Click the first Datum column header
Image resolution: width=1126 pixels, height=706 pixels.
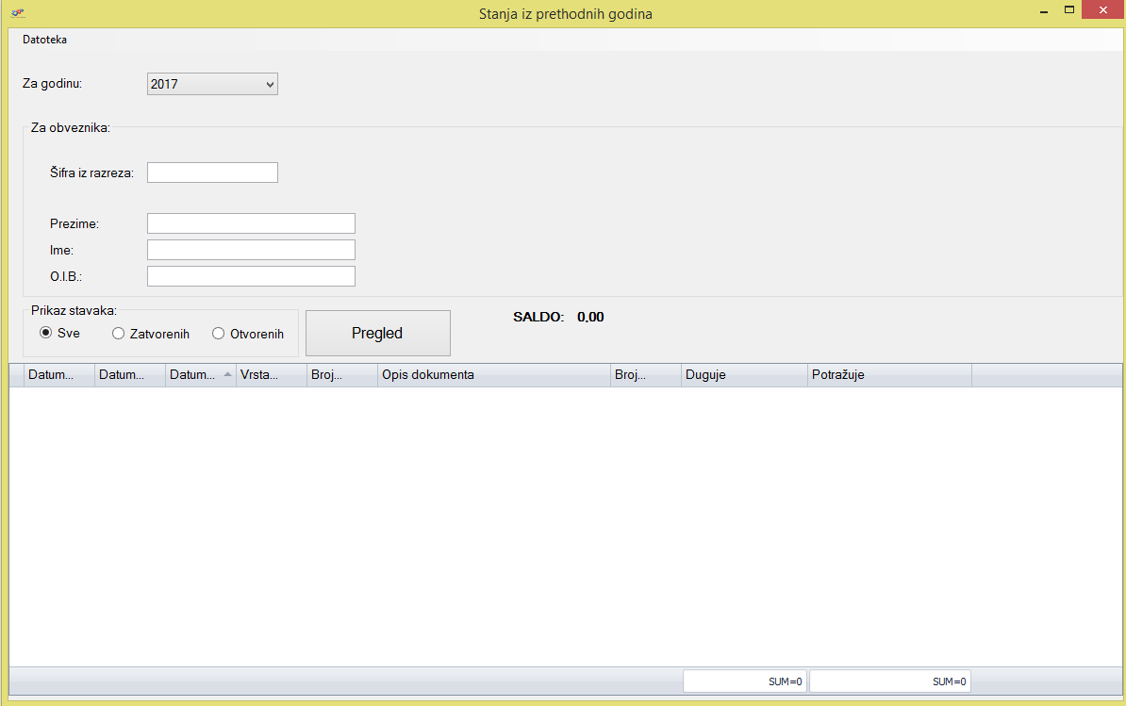58,375
